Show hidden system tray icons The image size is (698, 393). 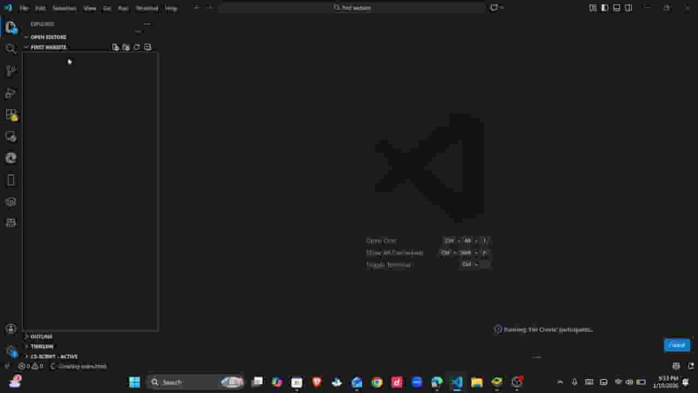click(x=560, y=382)
